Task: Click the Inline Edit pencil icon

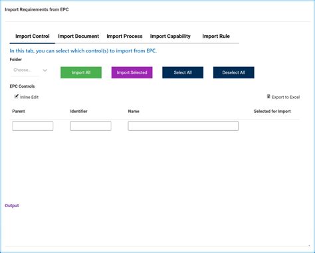Action: (16, 96)
